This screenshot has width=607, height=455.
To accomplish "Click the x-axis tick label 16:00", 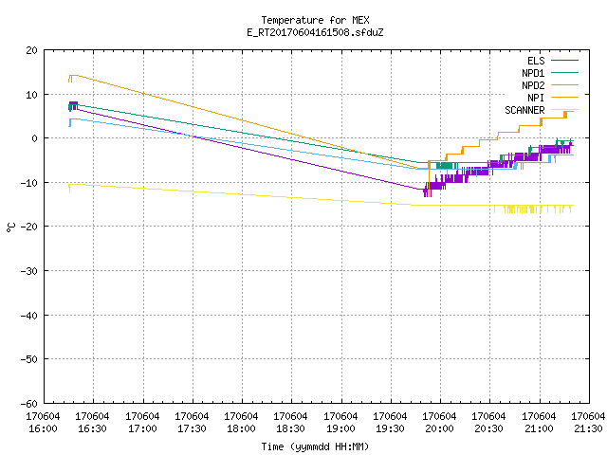I will (43, 428).
